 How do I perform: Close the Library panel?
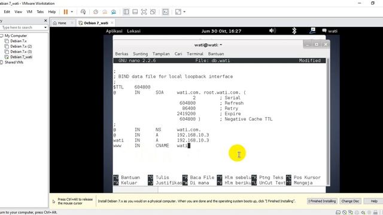point(45,21)
